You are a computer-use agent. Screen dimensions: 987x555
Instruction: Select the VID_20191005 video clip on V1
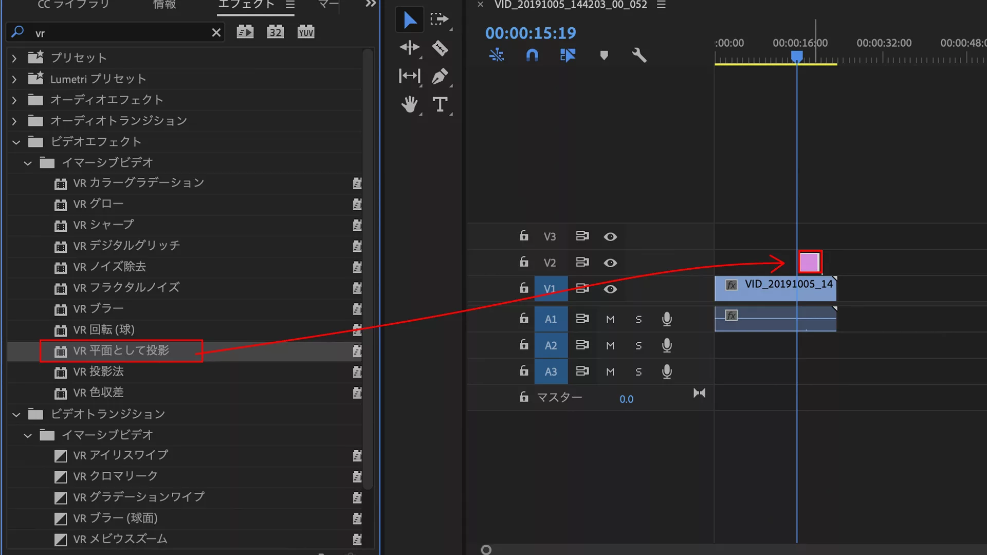tap(775, 289)
